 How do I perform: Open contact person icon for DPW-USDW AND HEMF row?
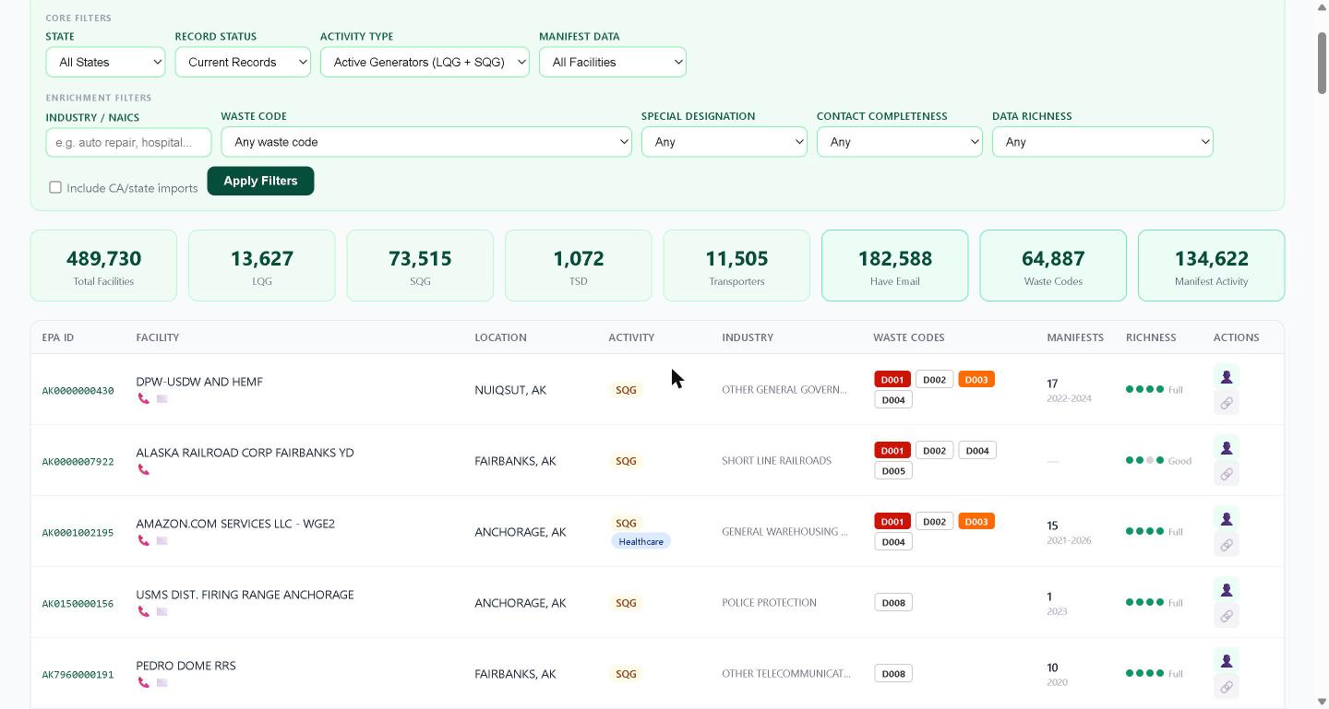click(x=1226, y=377)
